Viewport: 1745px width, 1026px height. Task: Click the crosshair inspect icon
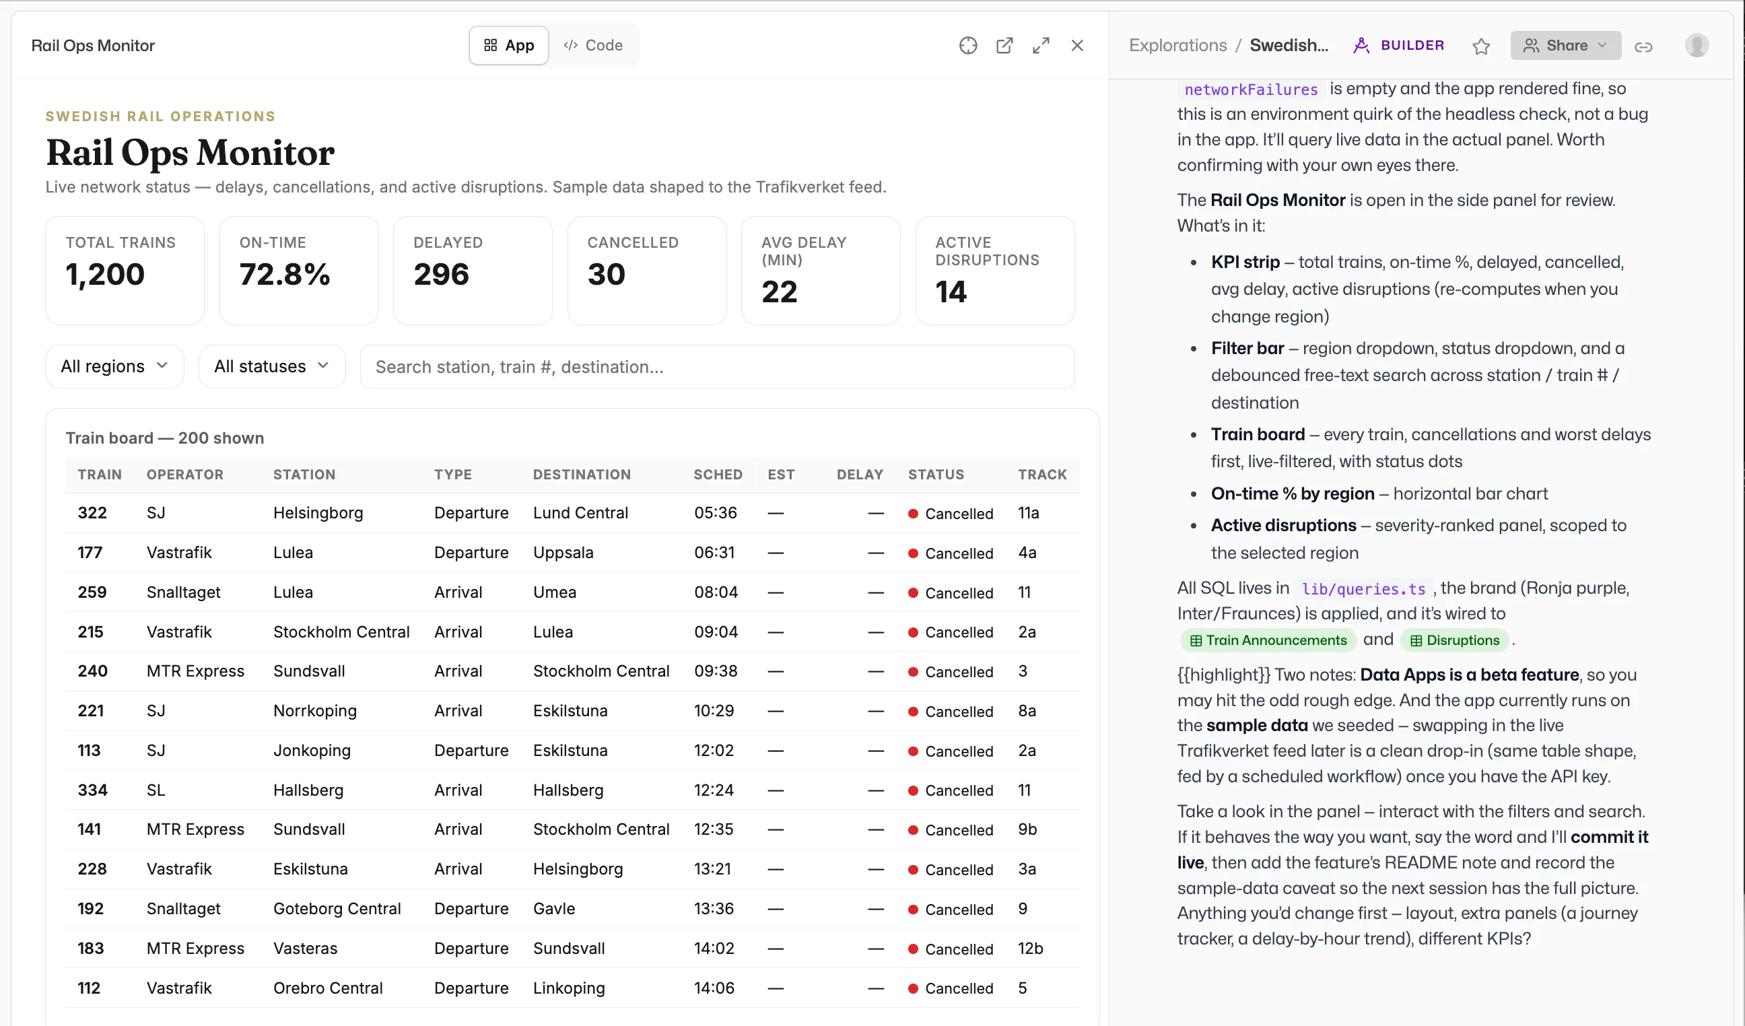coord(968,46)
